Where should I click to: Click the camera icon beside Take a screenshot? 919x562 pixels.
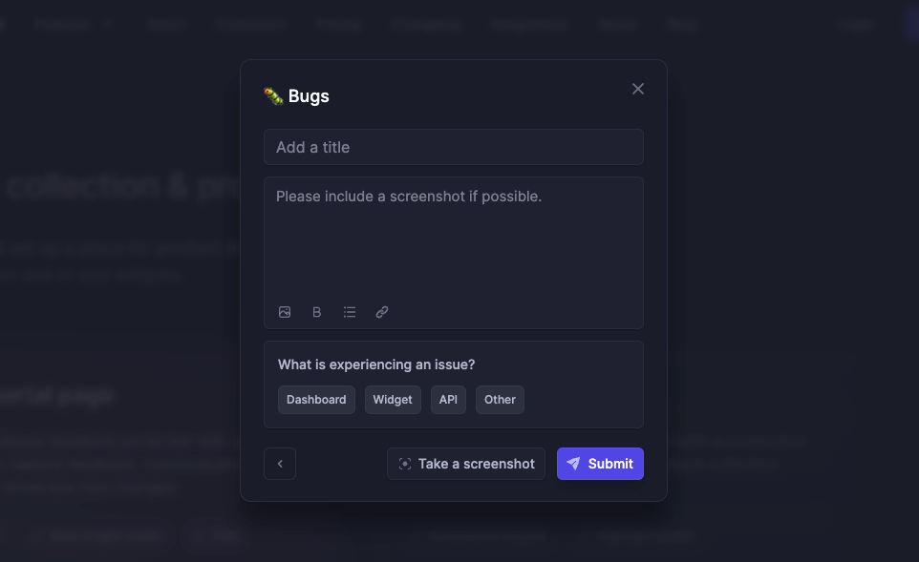pos(404,464)
